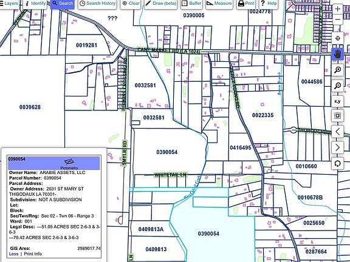The height and width of the screenshot is (262, 350).
Task: Open the Help menu
Action: point(269,4)
